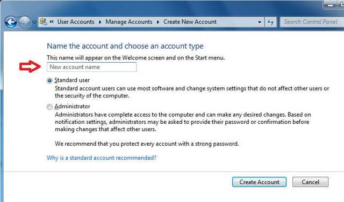Expand the arrow after Manage Accounts breadcrumb
Image resolution: width=344 pixels, height=202 pixels.
click(x=158, y=22)
